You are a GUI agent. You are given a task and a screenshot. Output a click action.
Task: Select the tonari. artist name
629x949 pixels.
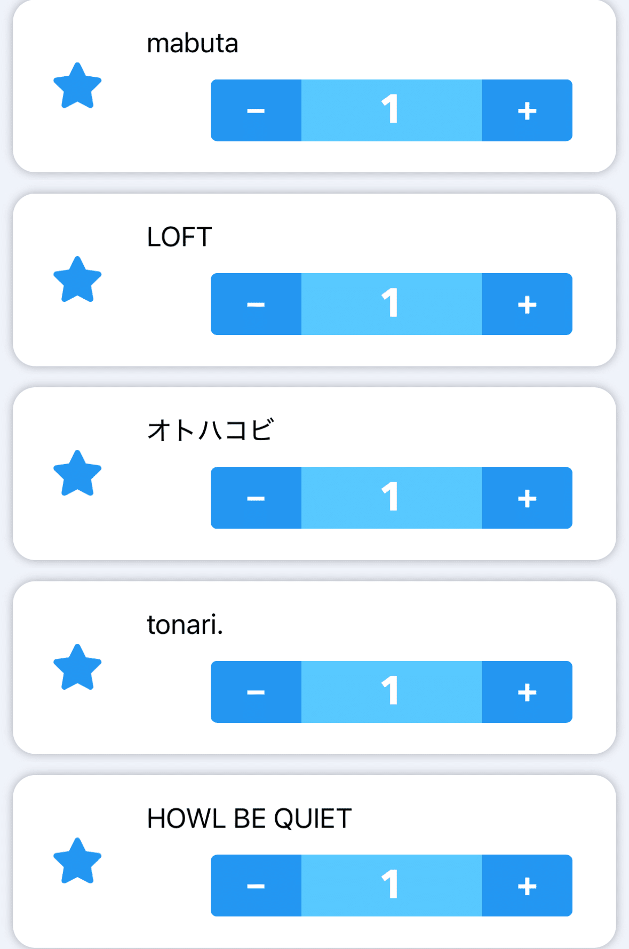pyautogui.click(x=185, y=625)
